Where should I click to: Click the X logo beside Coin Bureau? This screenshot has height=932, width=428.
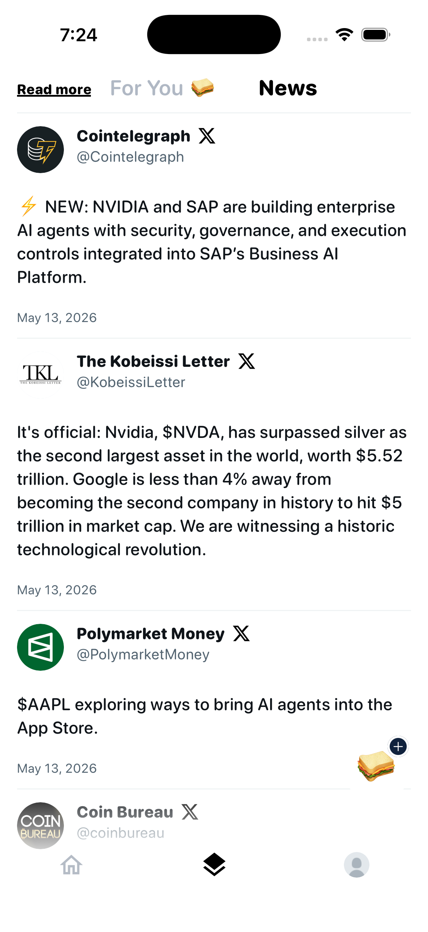coord(190,812)
